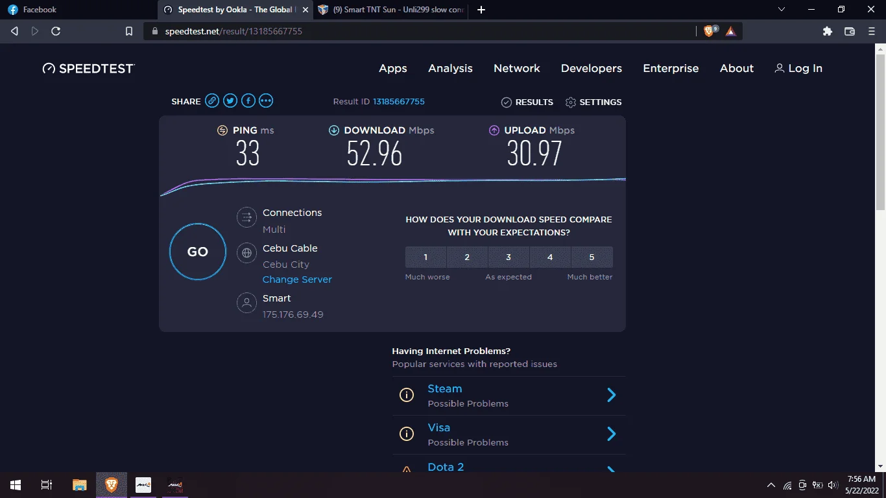This screenshot has height=498, width=886.
Task: Rate download speed as 2
Action: coord(467,257)
